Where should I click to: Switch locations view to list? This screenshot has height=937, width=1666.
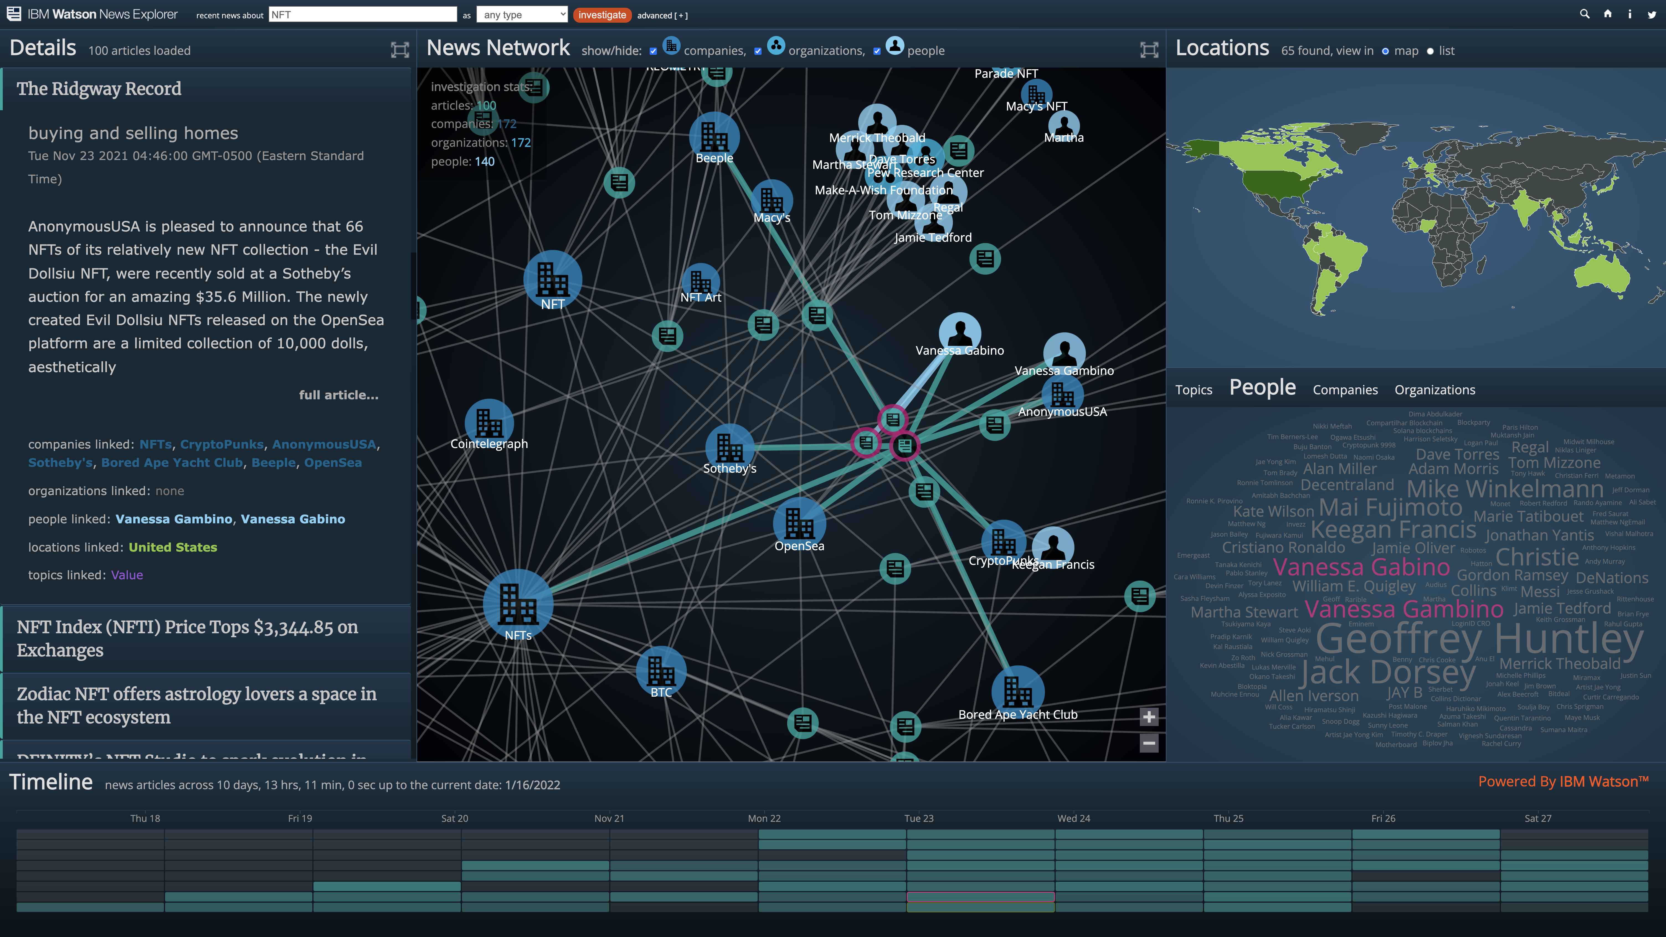1430,51
